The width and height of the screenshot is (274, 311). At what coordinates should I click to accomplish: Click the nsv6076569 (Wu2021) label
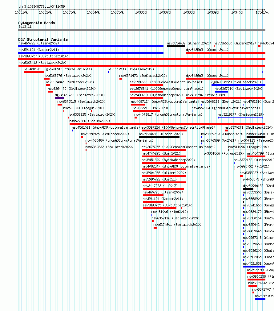[x=219, y=140]
